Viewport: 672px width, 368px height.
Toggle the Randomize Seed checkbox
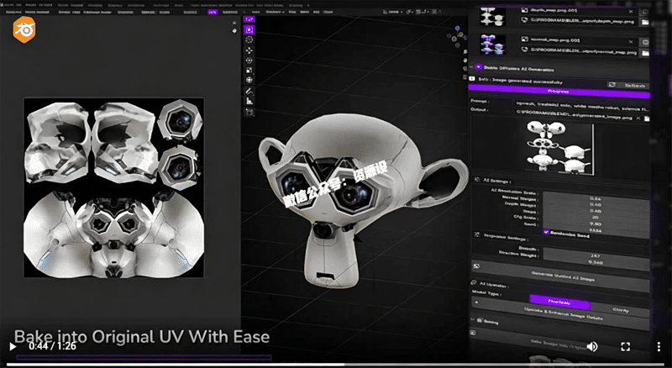(548, 232)
